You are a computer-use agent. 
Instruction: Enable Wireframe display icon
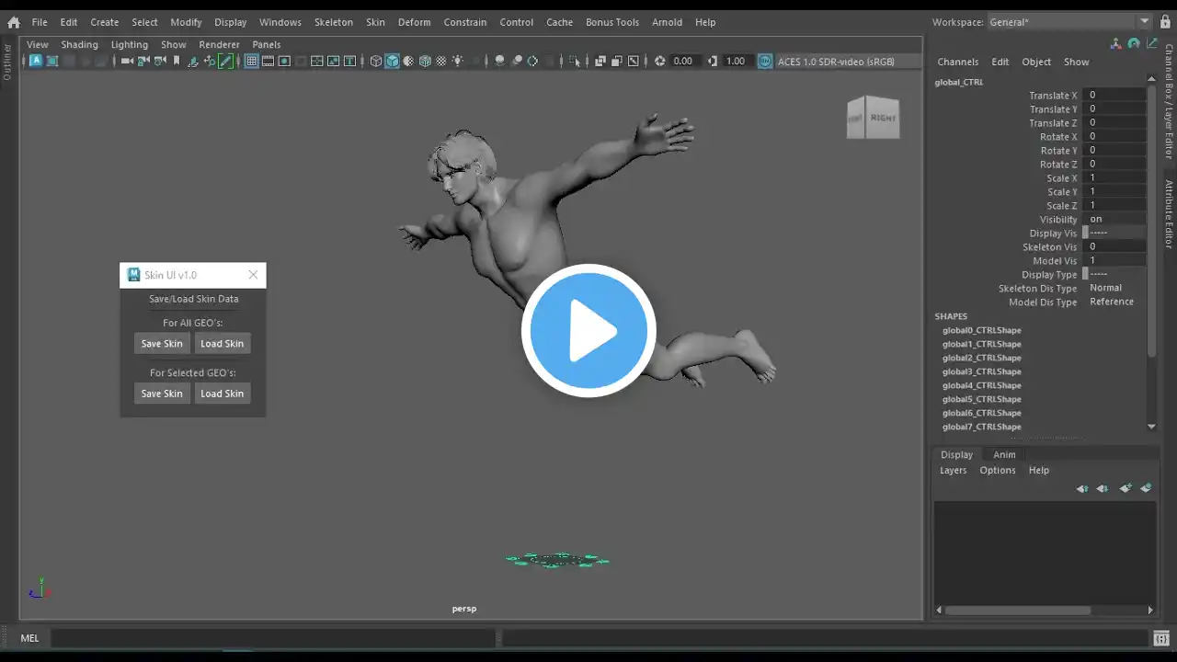[375, 62]
